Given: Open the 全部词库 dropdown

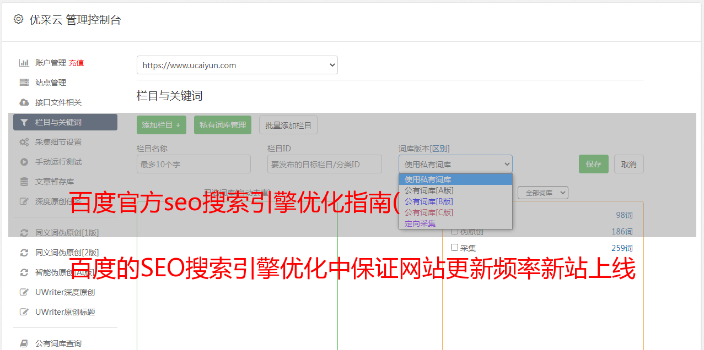Looking at the screenshot, I should [543, 193].
